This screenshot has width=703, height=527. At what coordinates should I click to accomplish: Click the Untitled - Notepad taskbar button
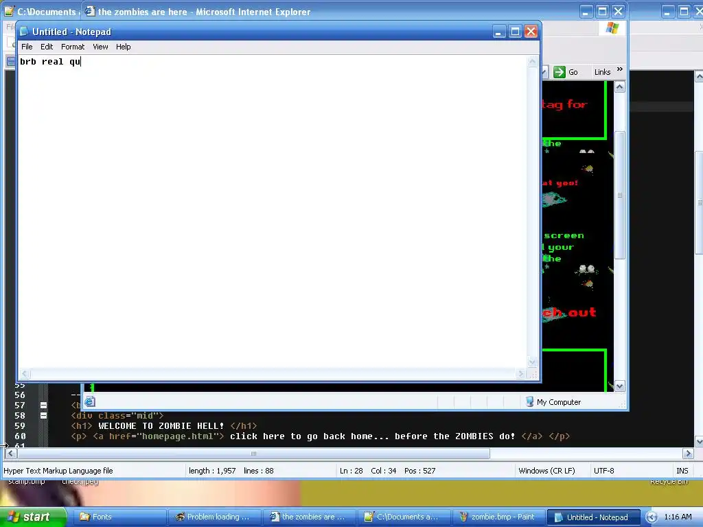click(595, 517)
